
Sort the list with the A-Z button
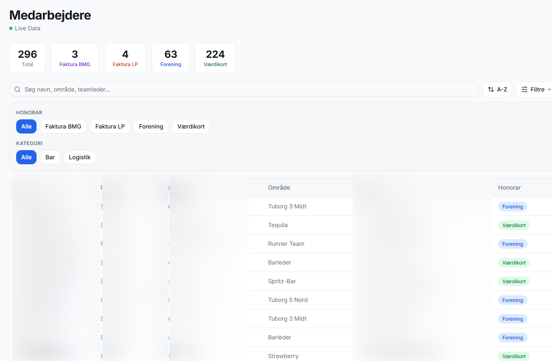point(497,89)
